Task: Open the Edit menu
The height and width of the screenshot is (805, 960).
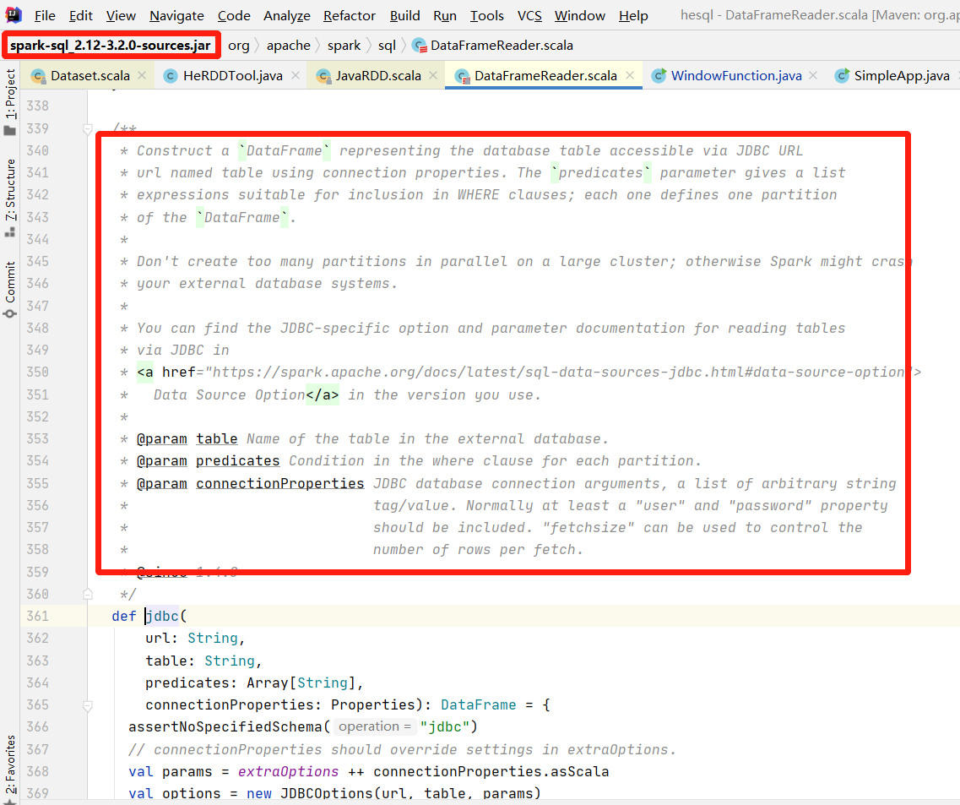Action: point(81,16)
